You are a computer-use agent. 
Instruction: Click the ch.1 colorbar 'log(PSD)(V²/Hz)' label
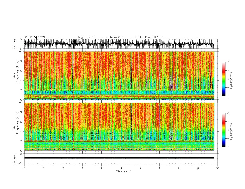click(232, 81)
